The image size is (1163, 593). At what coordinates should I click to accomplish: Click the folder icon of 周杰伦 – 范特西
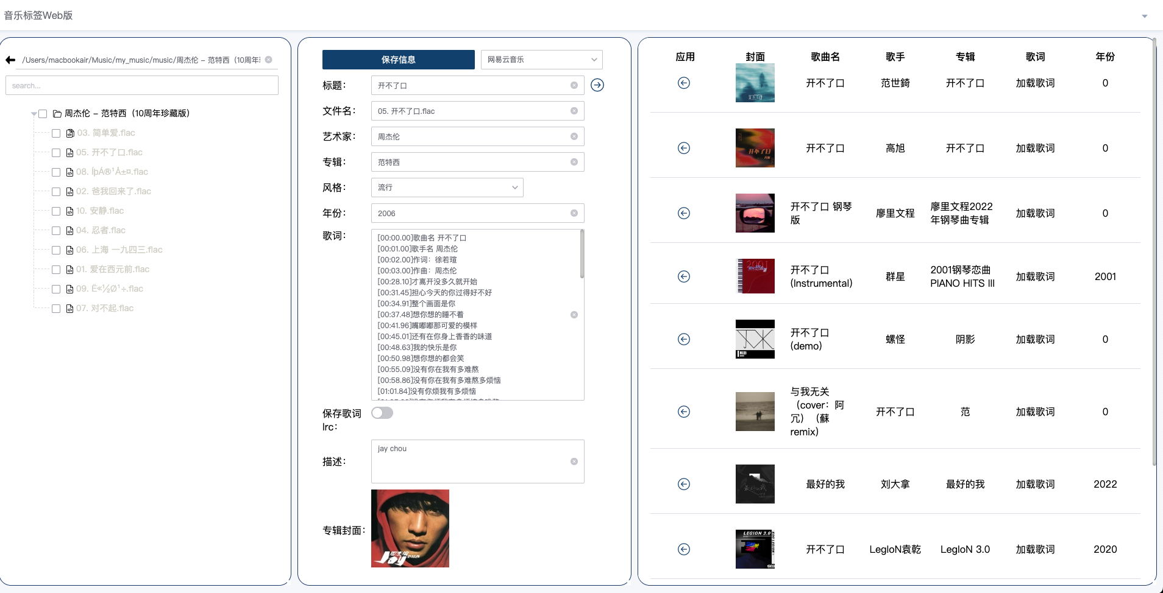(57, 114)
